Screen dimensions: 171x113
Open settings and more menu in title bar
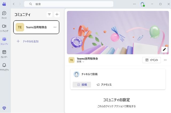coord(134,4)
